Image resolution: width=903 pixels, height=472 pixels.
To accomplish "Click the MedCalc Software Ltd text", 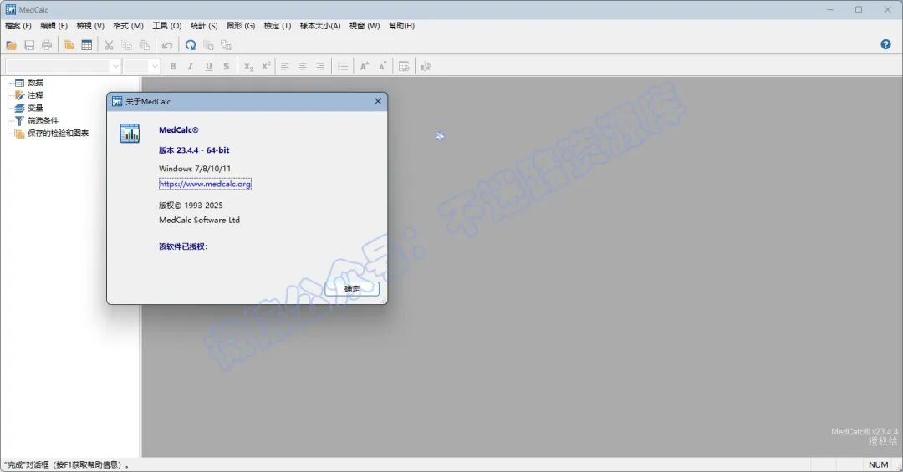I will tap(199, 220).
